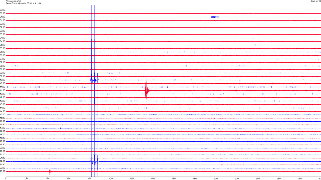Select the 14m axis tick label
This screenshot has height=180, width=321.
153,179
